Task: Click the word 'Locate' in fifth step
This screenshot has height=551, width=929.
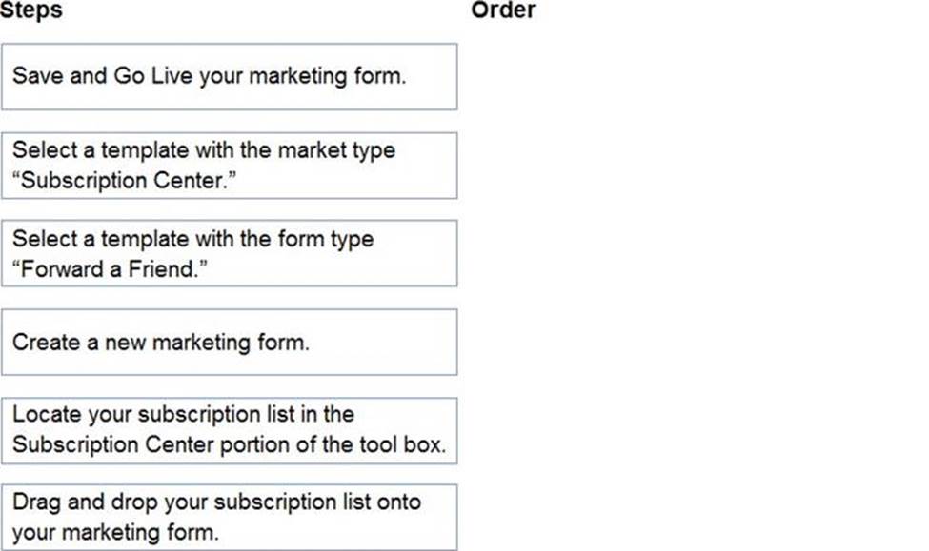Action: 46,416
